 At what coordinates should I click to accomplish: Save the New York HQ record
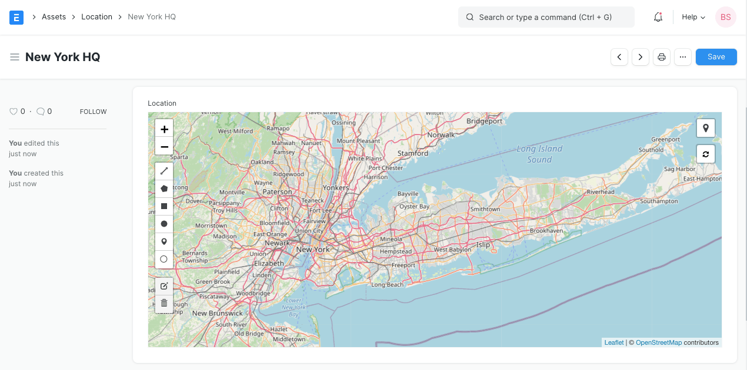coord(716,56)
